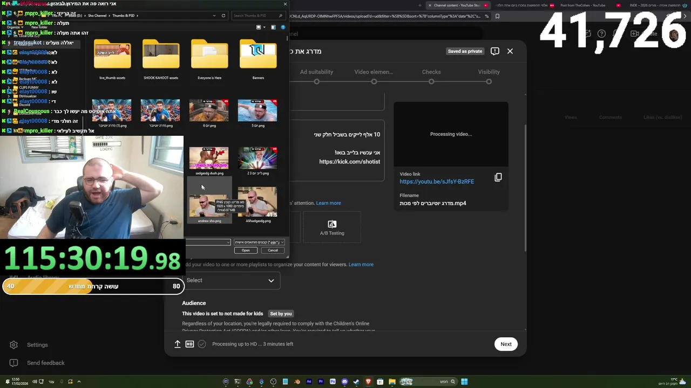Screen dimensions: 691x388
Task: Open the Windows Start menu
Action: click(x=464, y=382)
